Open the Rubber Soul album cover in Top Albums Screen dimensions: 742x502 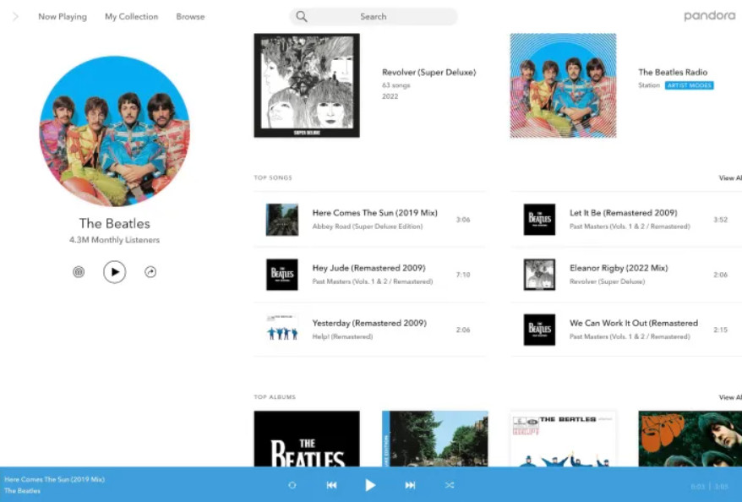(690, 439)
